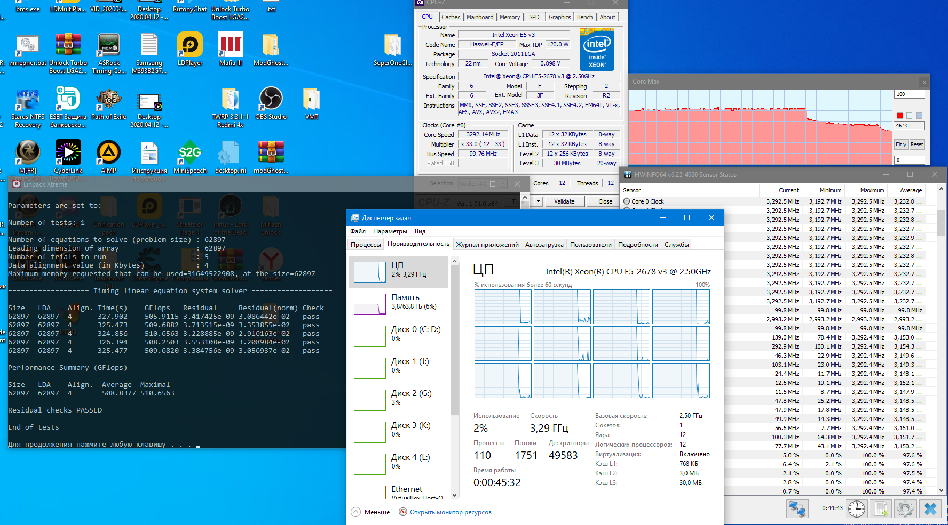
Task: Click the Current column header in HWiNFO
Action: click(780, 190)
